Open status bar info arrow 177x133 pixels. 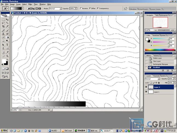click(x=49, y=110)
